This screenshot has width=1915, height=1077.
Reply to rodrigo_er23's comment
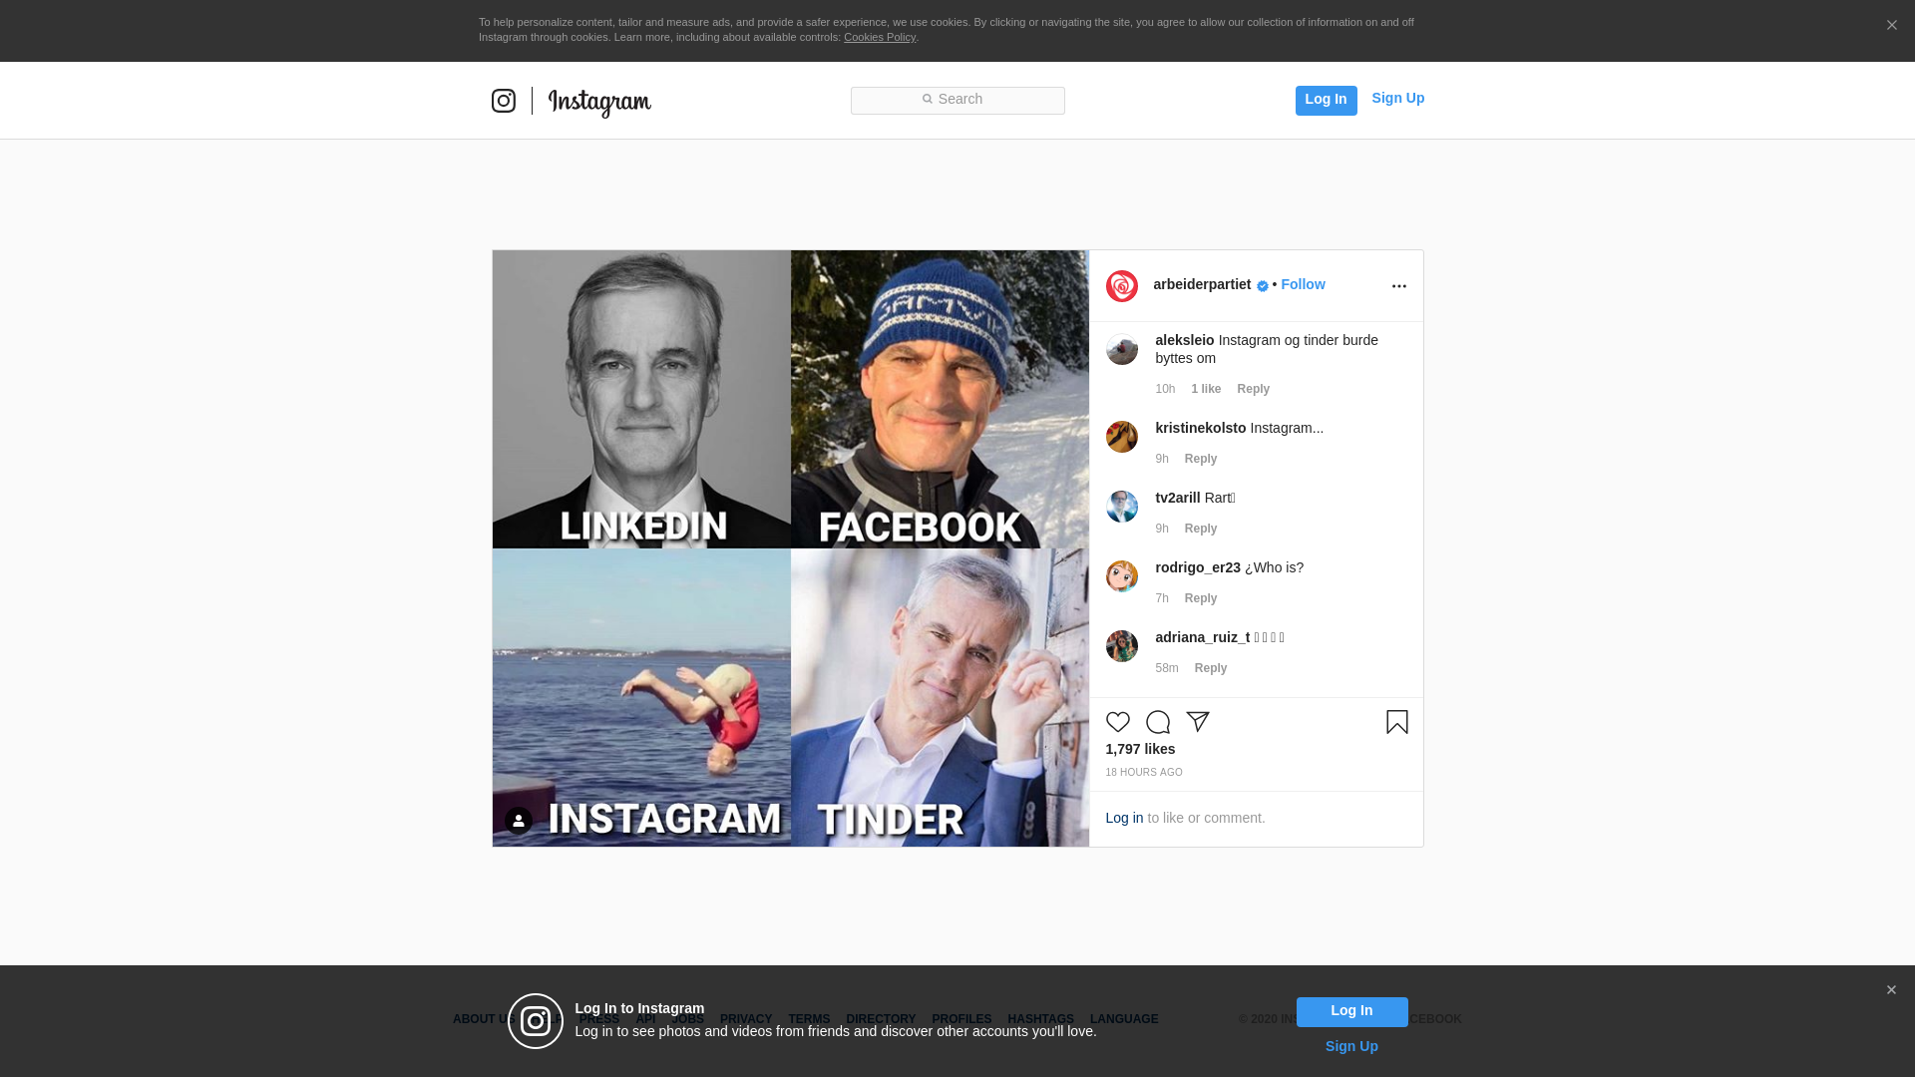tap(1201, 598)
